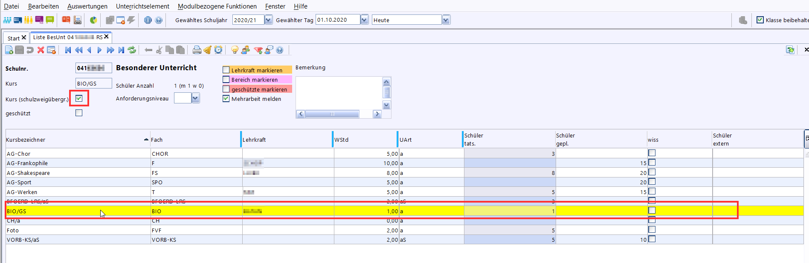Open the Auswertungen menu
This screenshot has width=809, height=263.
click(87, 6)
